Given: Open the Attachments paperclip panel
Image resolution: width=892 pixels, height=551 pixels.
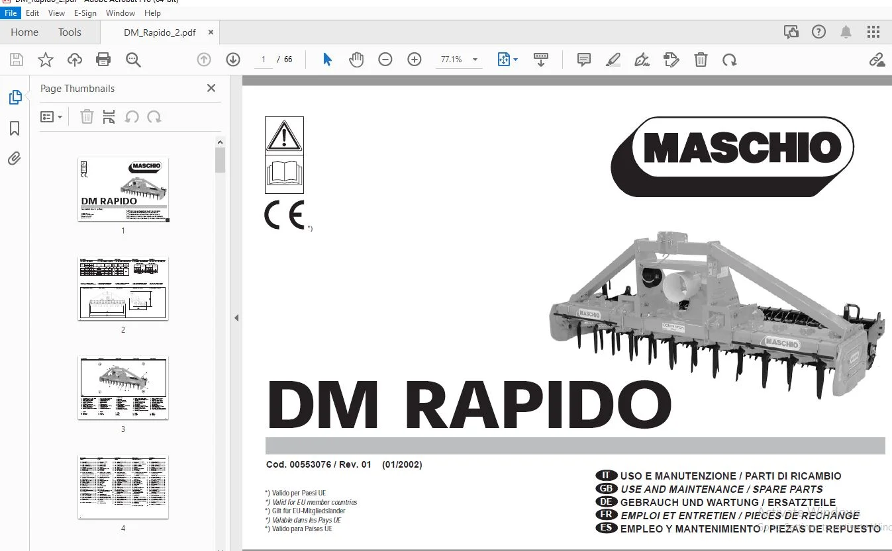Looking at the screenshot, I should tap(15, 159).
